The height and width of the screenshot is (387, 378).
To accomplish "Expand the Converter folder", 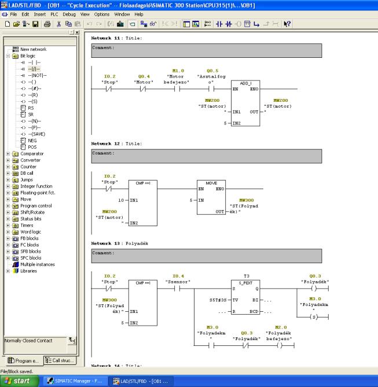I will point(8,160).
